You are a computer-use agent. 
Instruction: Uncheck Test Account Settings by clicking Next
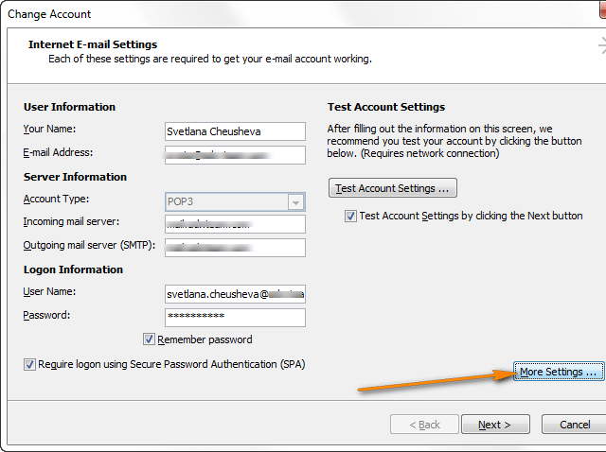pyautogui.click(x=351, y=216)
